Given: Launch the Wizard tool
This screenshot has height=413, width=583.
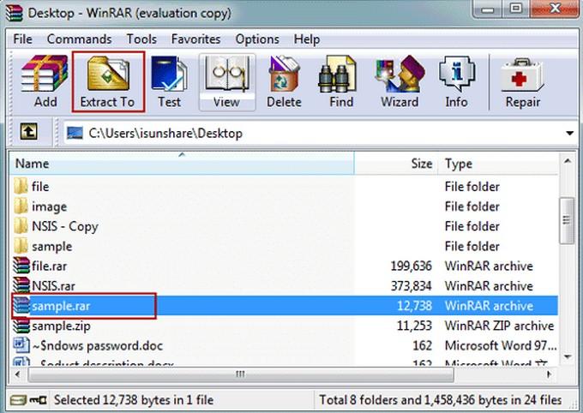Looking at the screenshot, I should point(399,82).
